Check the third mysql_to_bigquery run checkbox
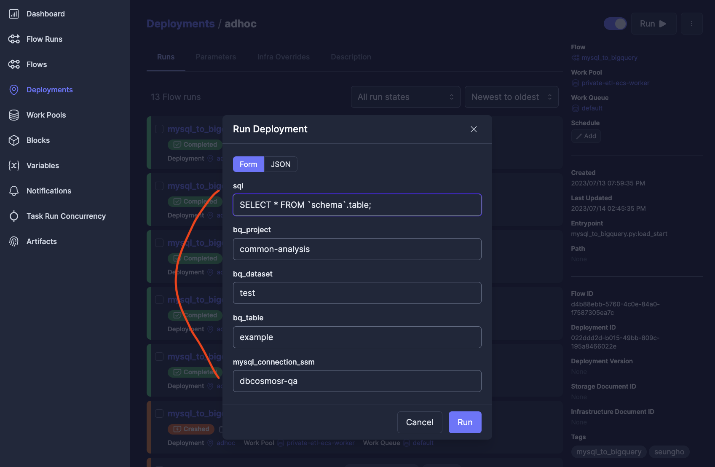Screen dimensions: 715x467 (159, 243)
